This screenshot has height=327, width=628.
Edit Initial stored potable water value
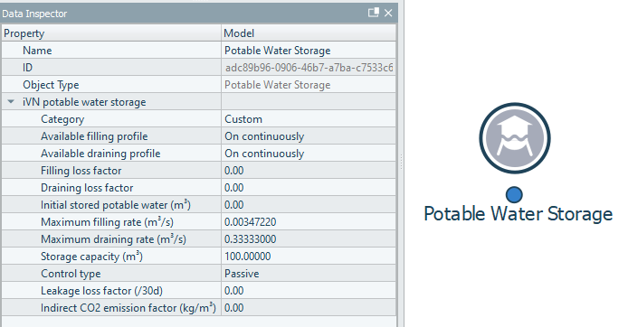(x=309, y=205)
